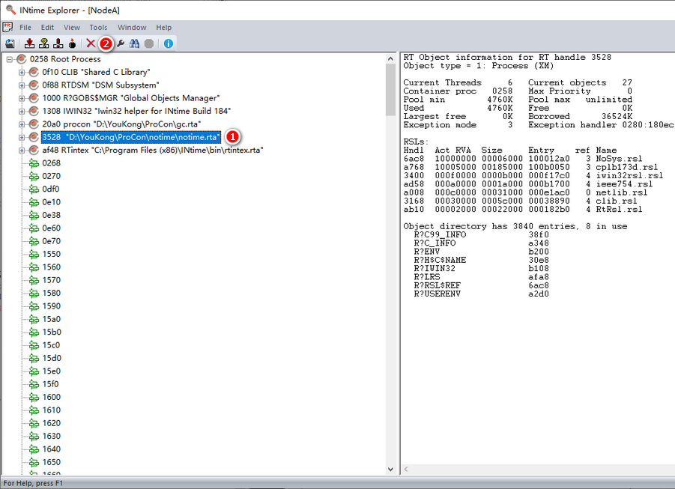
Task: Select thread 1570 in the tree
Action: point(51,280)
